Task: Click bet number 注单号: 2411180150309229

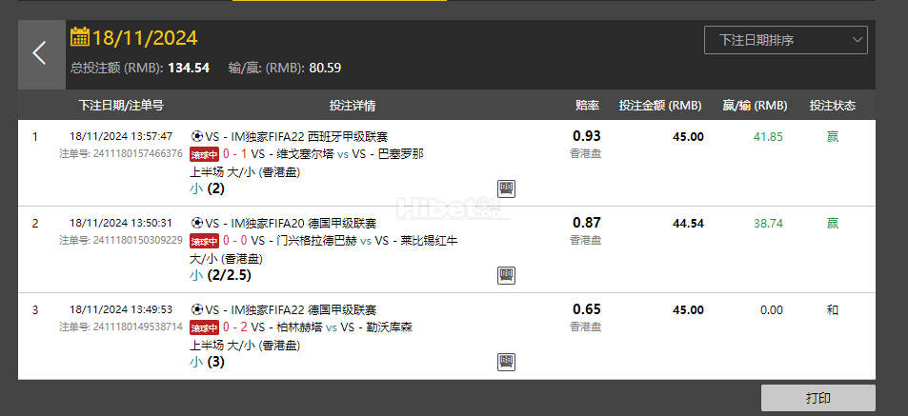Action: tap(121, 240)
